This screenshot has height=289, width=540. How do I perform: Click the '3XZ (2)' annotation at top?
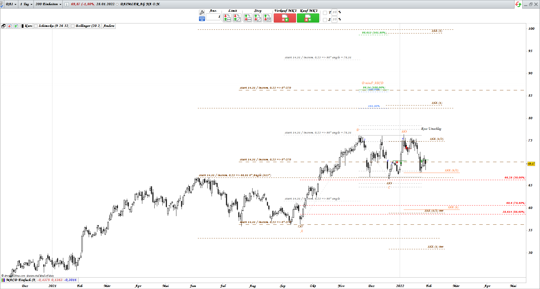coord(437,31)
